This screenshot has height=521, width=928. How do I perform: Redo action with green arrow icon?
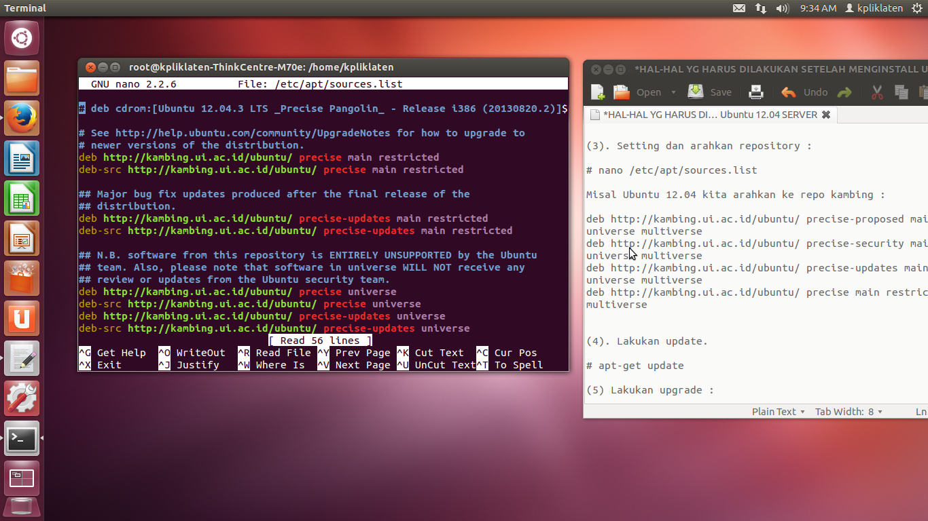coord(844,92)
